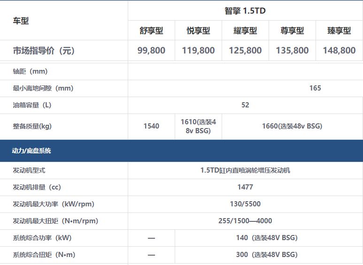Click the 耀享型 trim header
The width and height of the screenshot is (363, 265).
246,30
